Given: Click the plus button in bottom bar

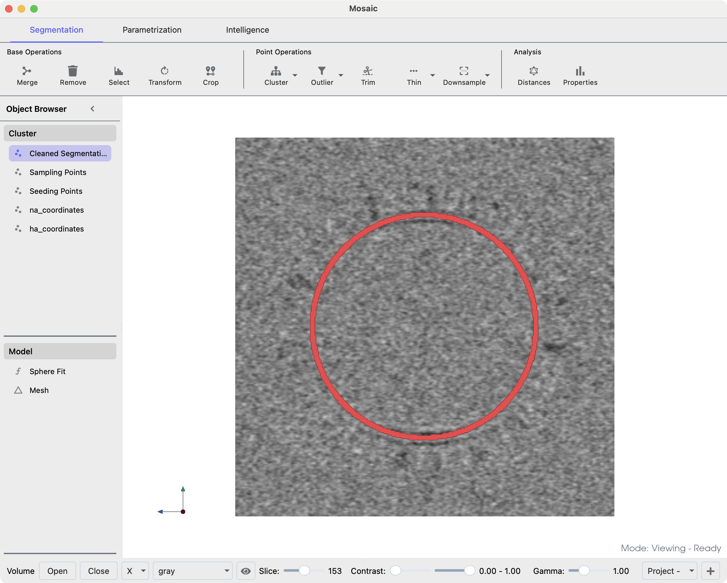Looking at the screenshot, I should pos(710,571).
